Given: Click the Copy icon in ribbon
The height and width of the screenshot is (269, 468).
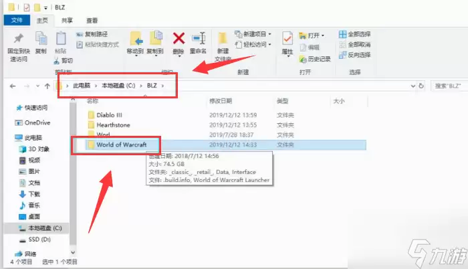Looking at the screenshot, I should 41,39.
